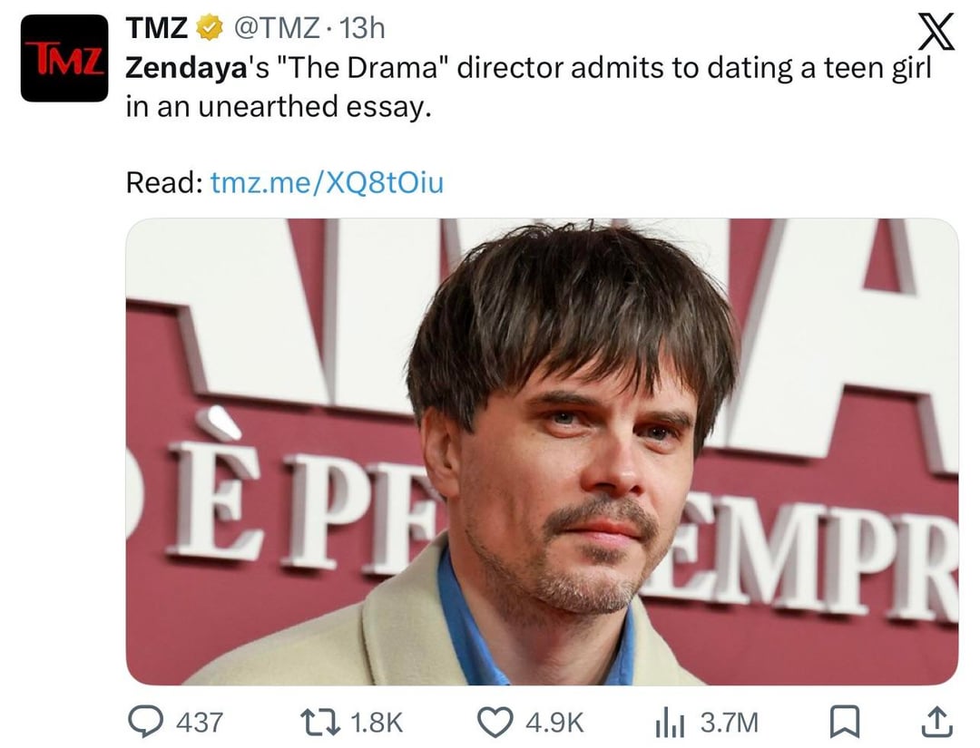
Task: Open the tweet's attached photo
Action: coord(542,452)
